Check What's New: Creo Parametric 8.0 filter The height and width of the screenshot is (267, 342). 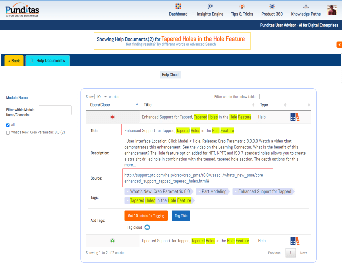pyautogui.click(x=8, y=132)
